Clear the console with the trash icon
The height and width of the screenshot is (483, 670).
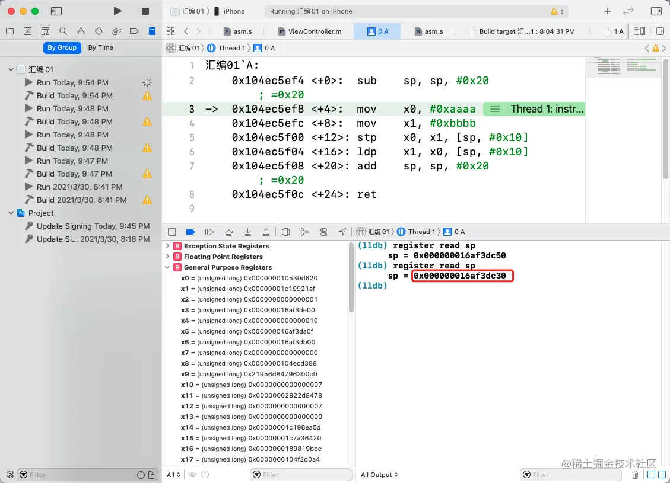point(635,475)
